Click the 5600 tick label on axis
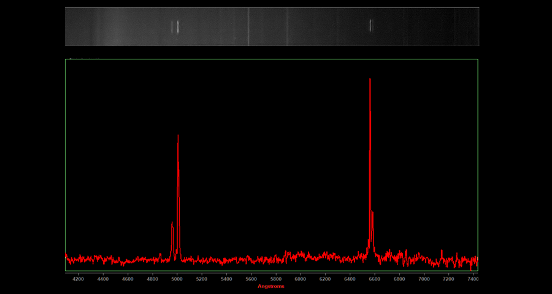This screenshot has height=294, width=552. tap(251, 279)
